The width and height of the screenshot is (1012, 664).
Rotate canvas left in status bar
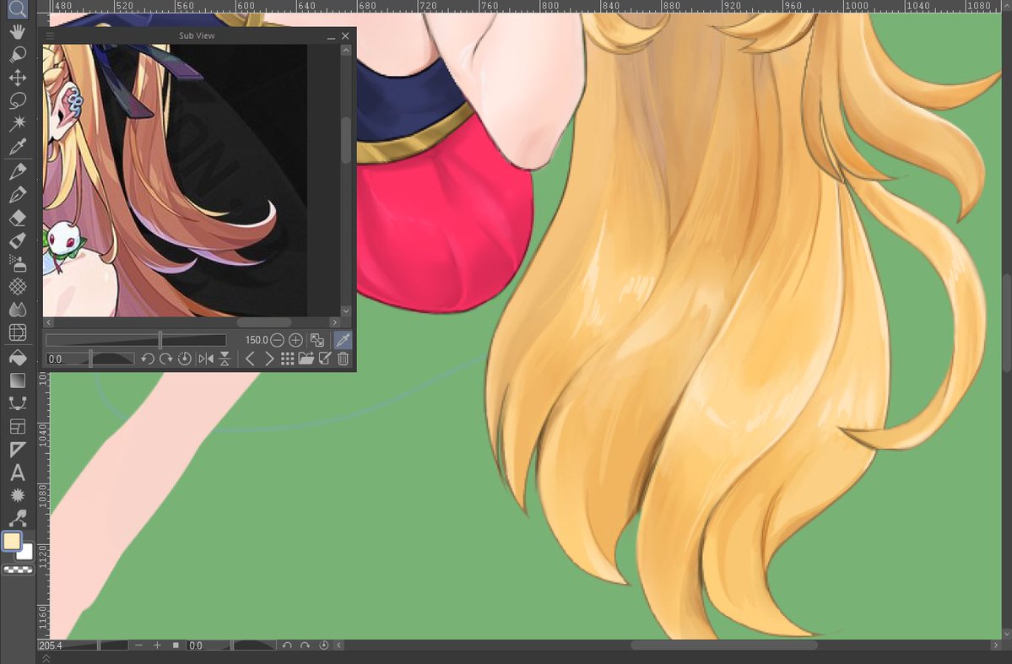(x=287, y=645)
